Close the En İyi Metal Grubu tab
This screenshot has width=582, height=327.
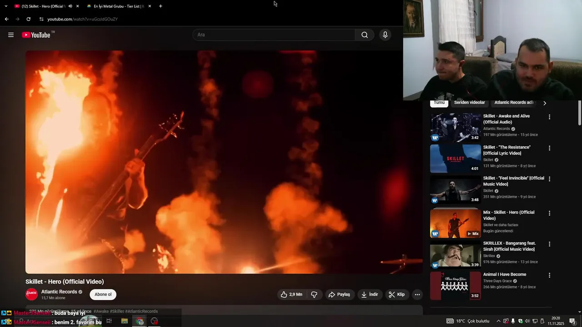[x=150, y=6]
